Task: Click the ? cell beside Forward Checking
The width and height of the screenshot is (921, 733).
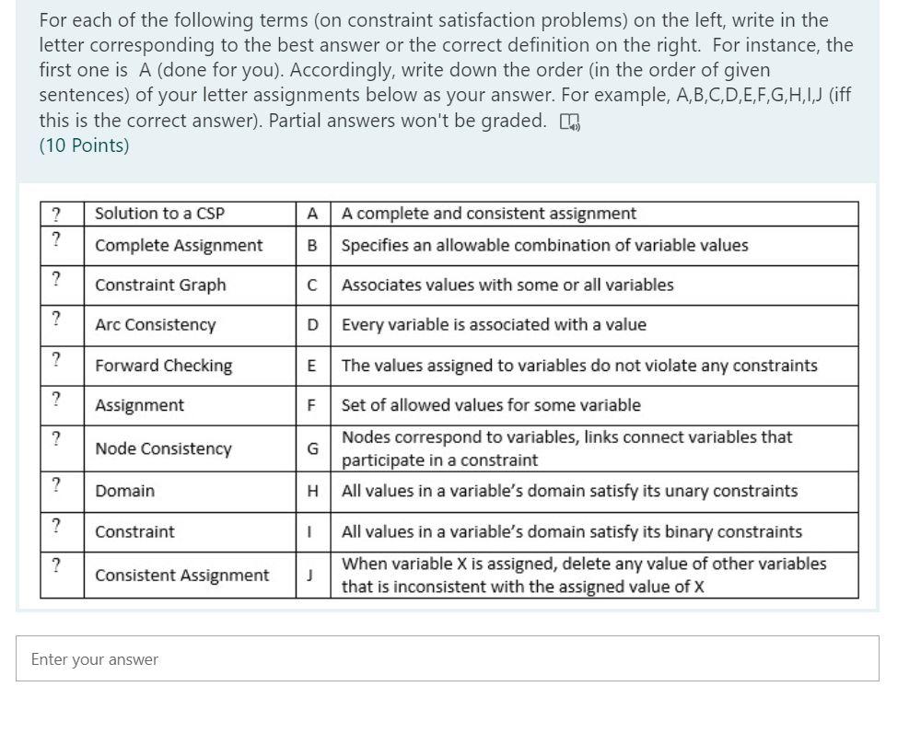Action: [61, 366]
